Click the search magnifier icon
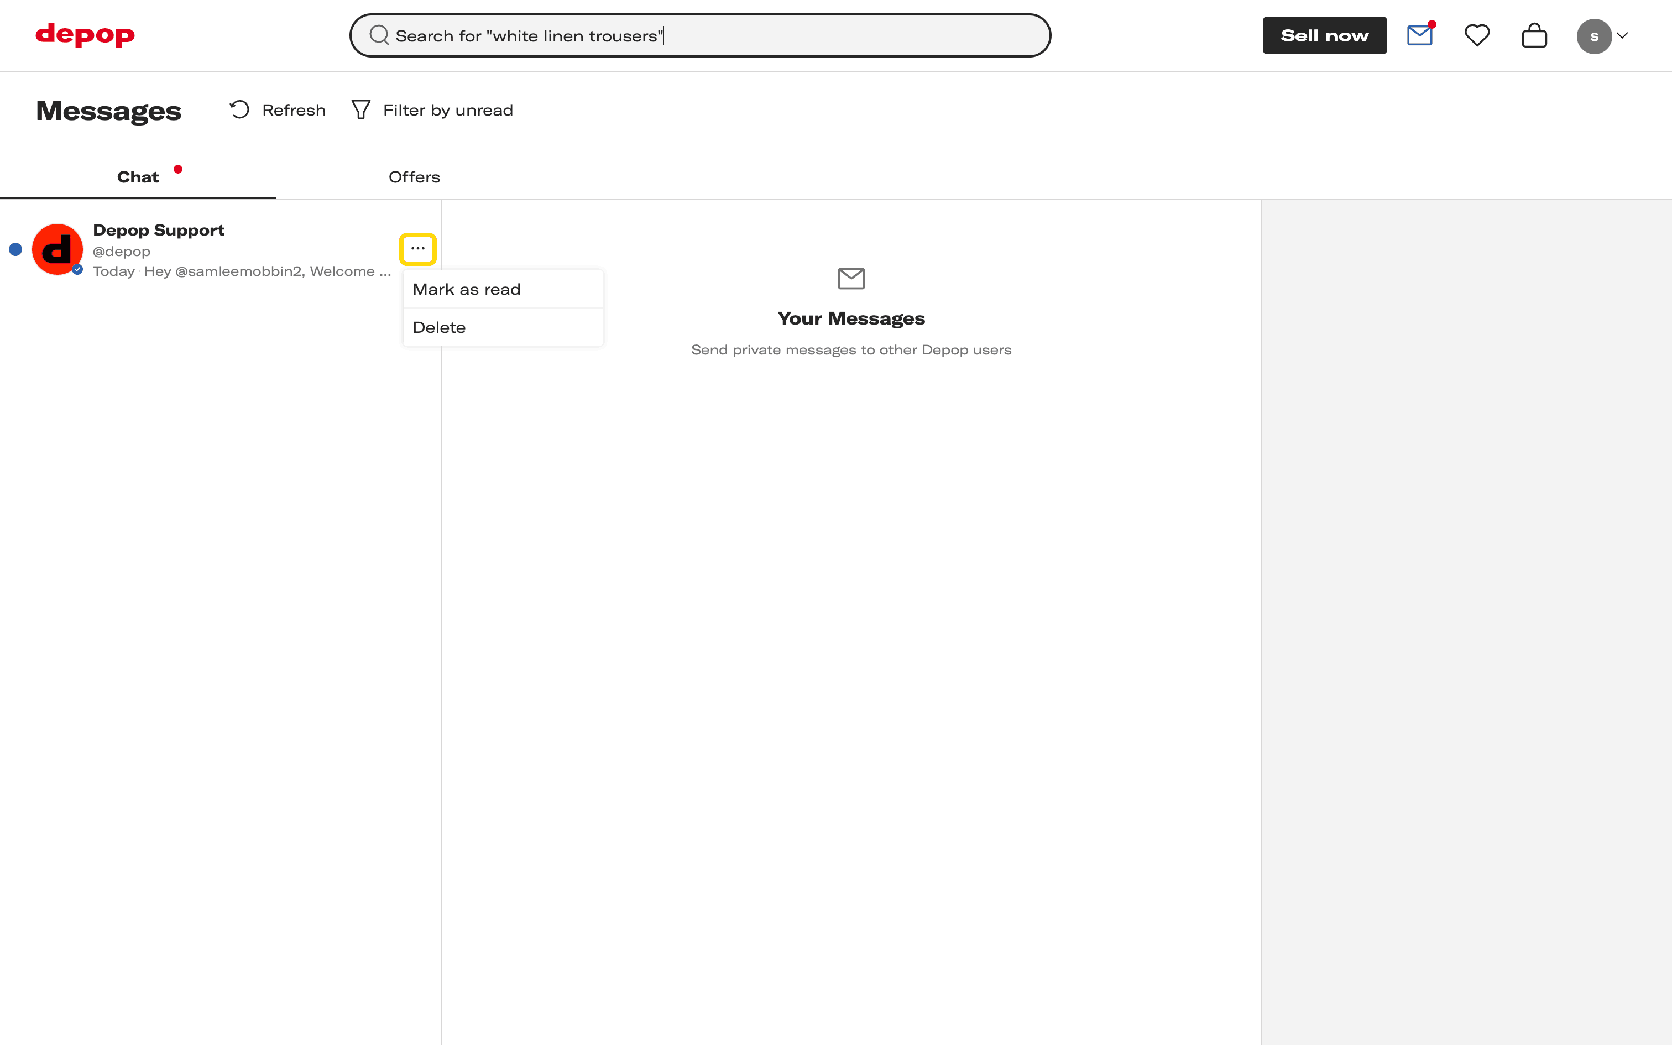 379,35
